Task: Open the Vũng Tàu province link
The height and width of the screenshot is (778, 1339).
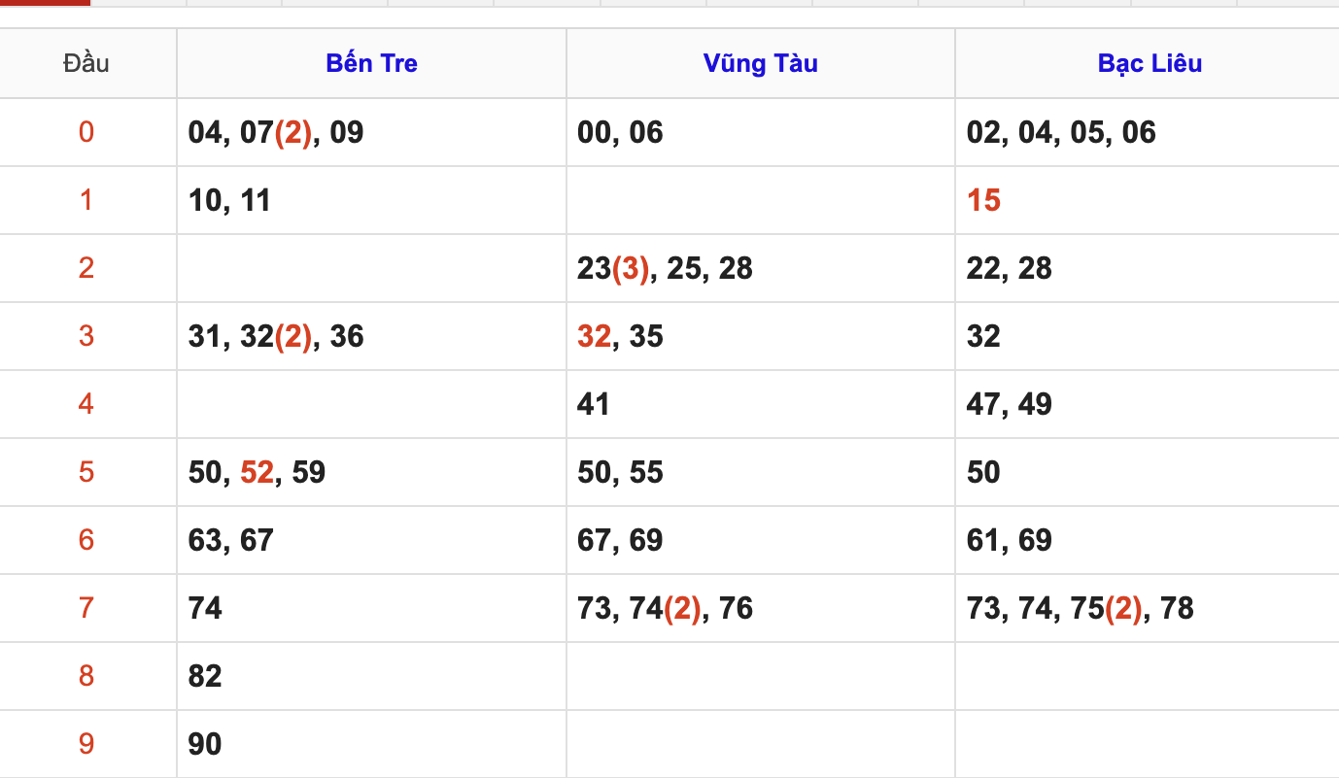Action: coord(761,64)
